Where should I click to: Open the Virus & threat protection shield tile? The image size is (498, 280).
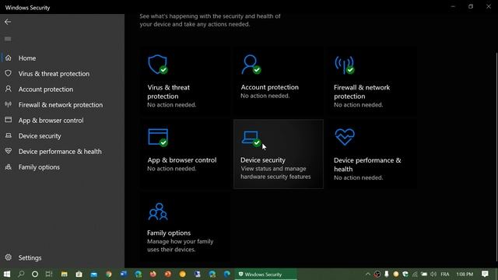[185, 82]
